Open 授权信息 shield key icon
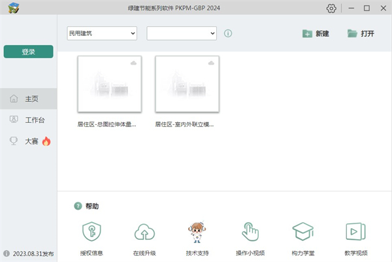The image size is (392, 262). click(x=91, y=231)
